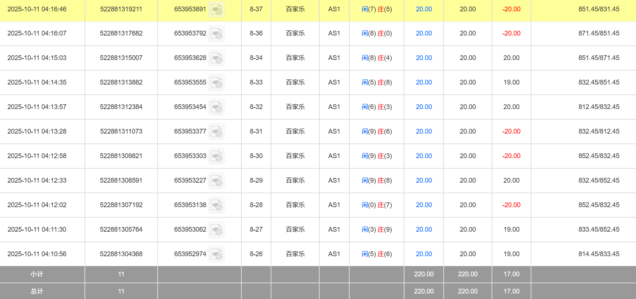The height and width of the screenshot is (299, 636).
Task: Open blue 20.00 link in row 8-34
Action: [x=424, y=58]
